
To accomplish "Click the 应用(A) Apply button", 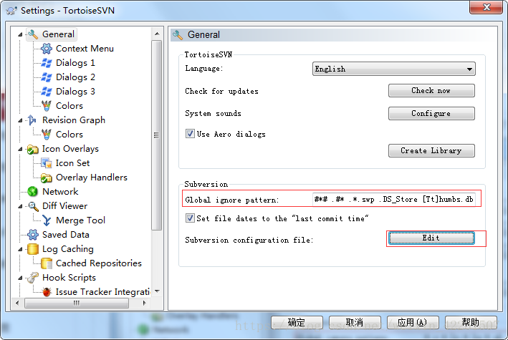I will pyautogui.click(x=413, y=323).
